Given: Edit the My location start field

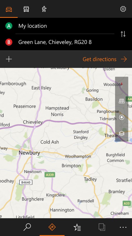Looking at the screenshot, I should [65, 26].
